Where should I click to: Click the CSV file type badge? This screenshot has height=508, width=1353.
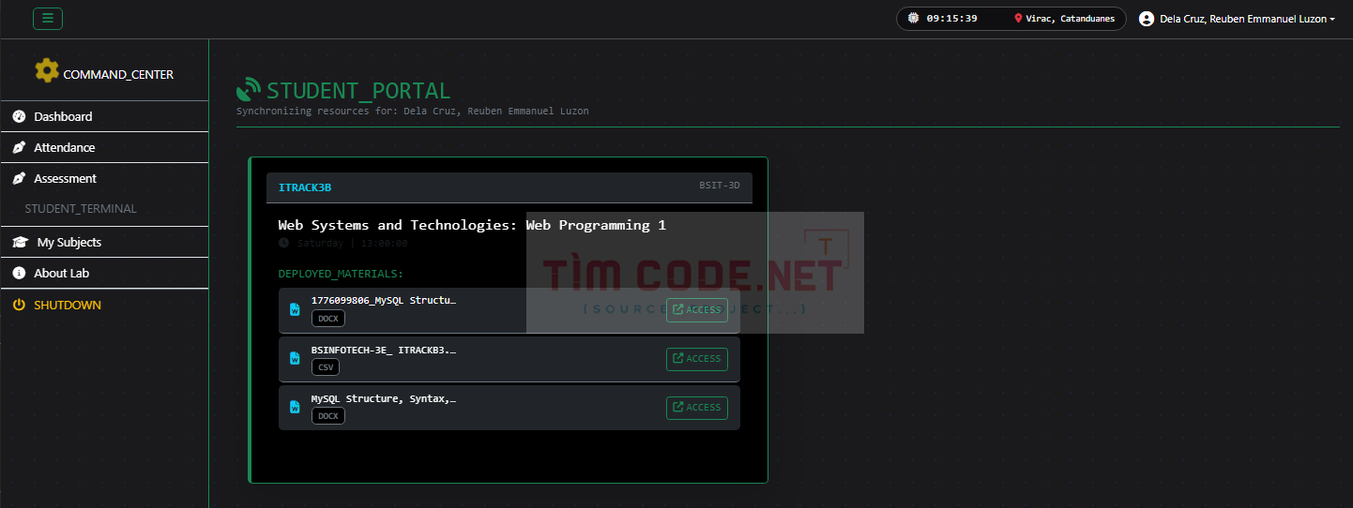326,367
